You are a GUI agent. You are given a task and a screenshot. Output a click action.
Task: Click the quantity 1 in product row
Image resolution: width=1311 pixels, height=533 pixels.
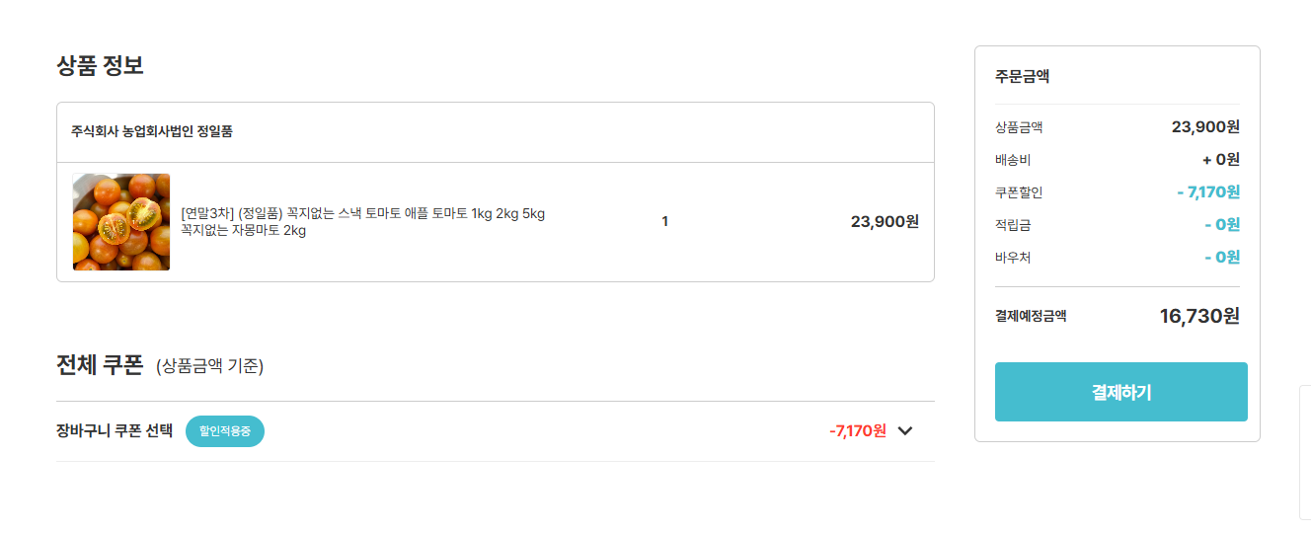point(665,222)
